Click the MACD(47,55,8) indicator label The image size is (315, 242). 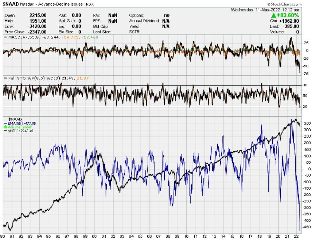point(24,37)
